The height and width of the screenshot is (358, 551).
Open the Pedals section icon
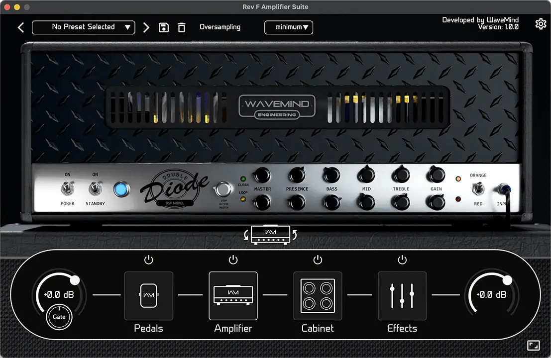coord(149,295)
